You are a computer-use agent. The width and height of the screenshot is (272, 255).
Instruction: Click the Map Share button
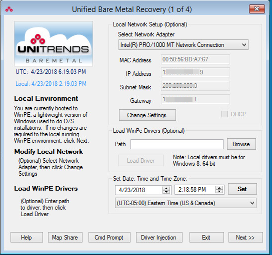point(65,238)
